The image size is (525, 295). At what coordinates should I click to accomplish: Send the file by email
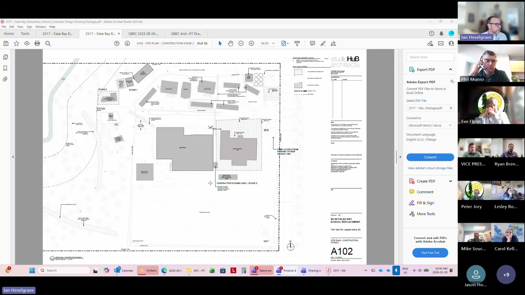coord(441,43)
